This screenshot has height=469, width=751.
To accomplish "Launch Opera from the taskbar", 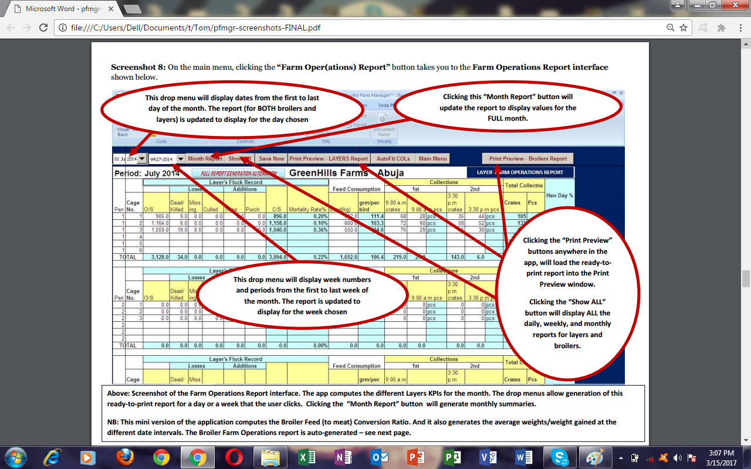I will click(x=234, y=457).
